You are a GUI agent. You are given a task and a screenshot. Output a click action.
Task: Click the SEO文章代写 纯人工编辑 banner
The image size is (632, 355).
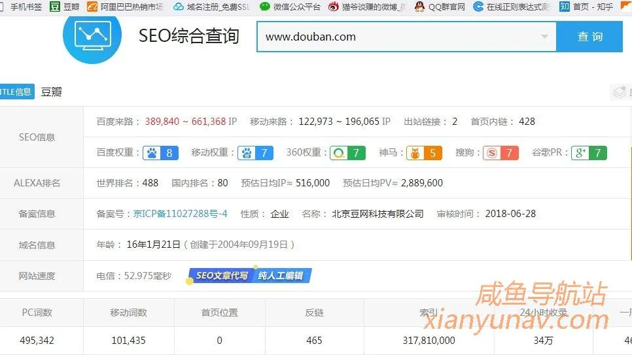[250, 276]
